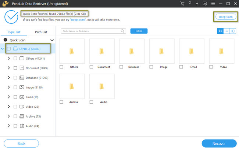Click the C: drive icon
This screenshot has height=148, width=239.
(x=15, y=49)
